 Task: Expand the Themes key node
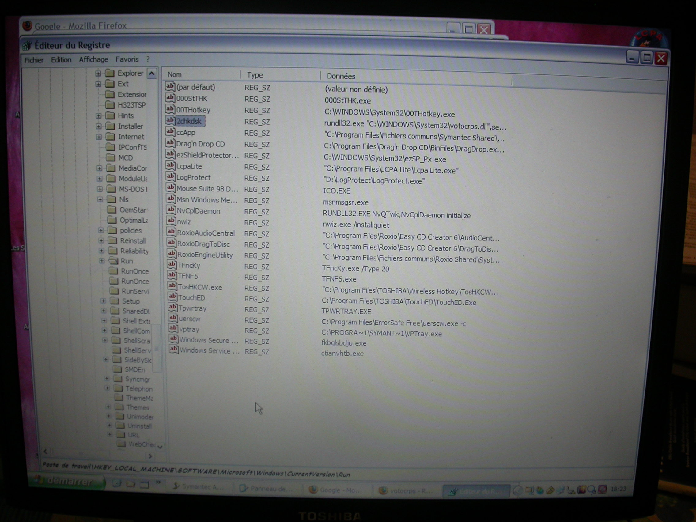[x=108, y=407]
